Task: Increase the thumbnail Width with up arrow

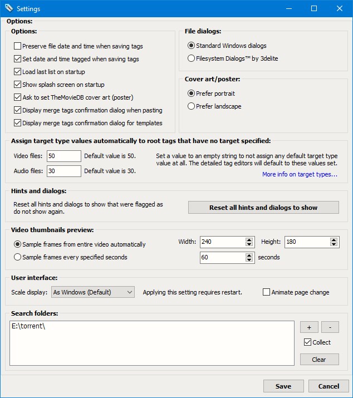Action: 249,239
